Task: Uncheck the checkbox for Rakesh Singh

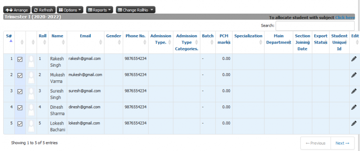Action: point(20,60)
